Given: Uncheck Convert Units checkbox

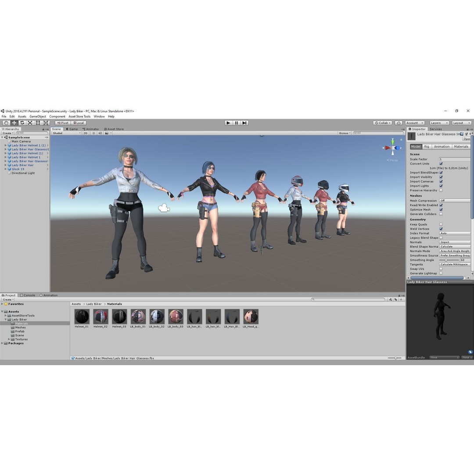Looking at the screenshot, I should click(x=441, y=164).
